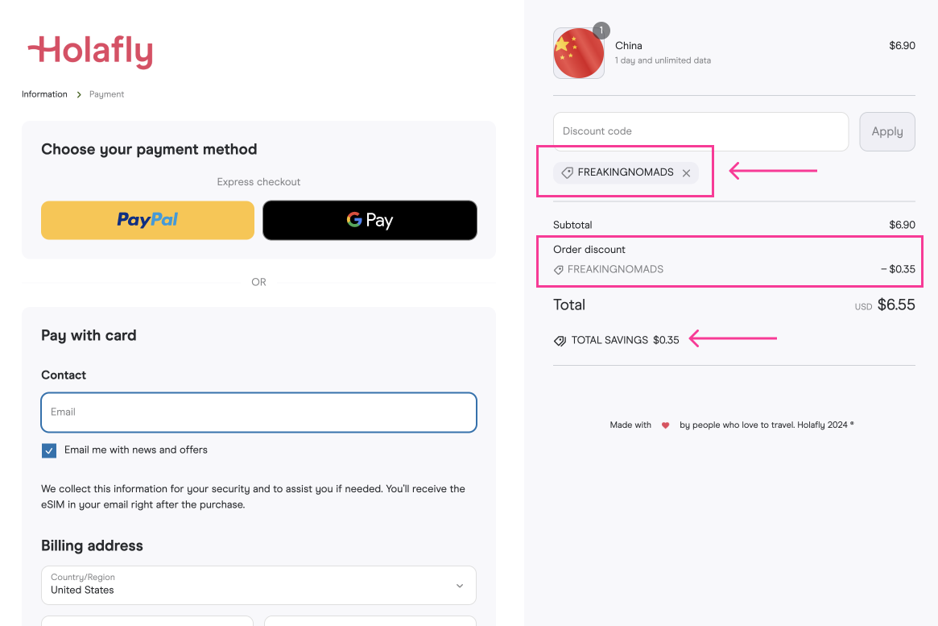Screen dimensions: 938x626
Task: Click the Email input field
Action: coord(258,412)
